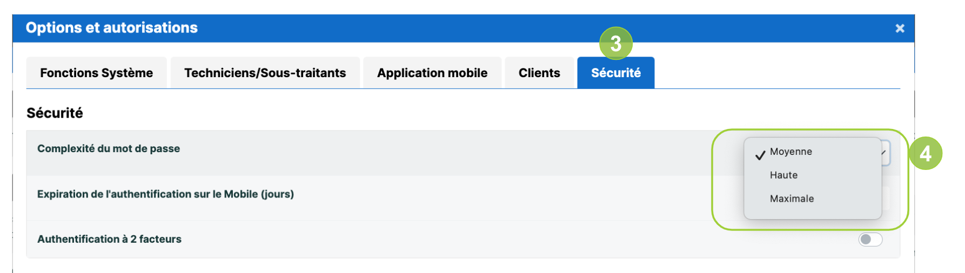Image resolution: width=965 pixels, height=273 pixels.
Task: Click the checkmark beside Moyenne
Action: coord(760,155)
